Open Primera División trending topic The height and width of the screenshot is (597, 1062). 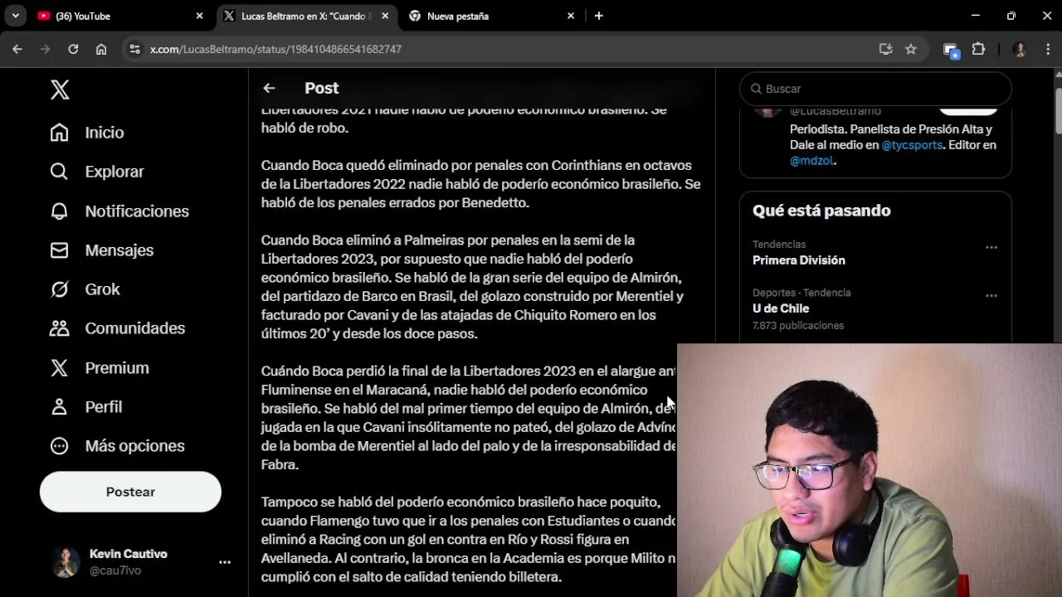click(799, 260)
